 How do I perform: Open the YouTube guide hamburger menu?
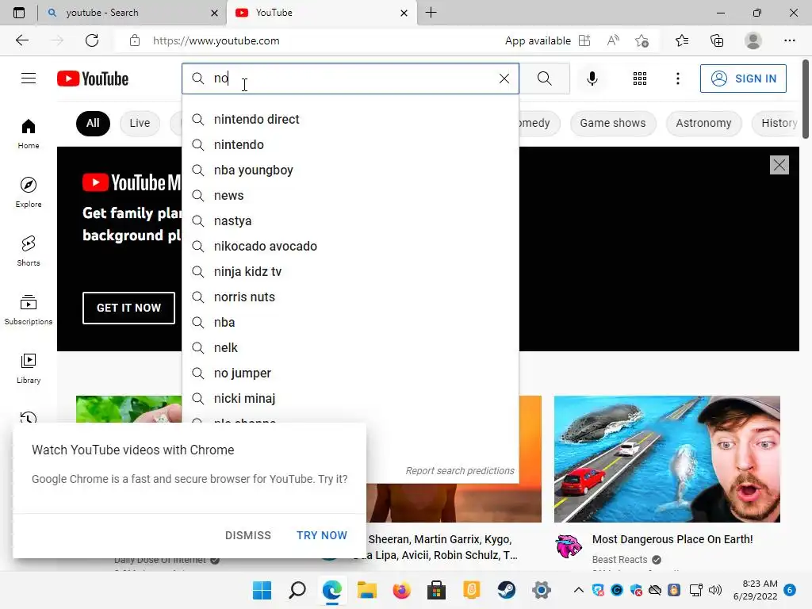pyautogui.click(x=29, y=79)
